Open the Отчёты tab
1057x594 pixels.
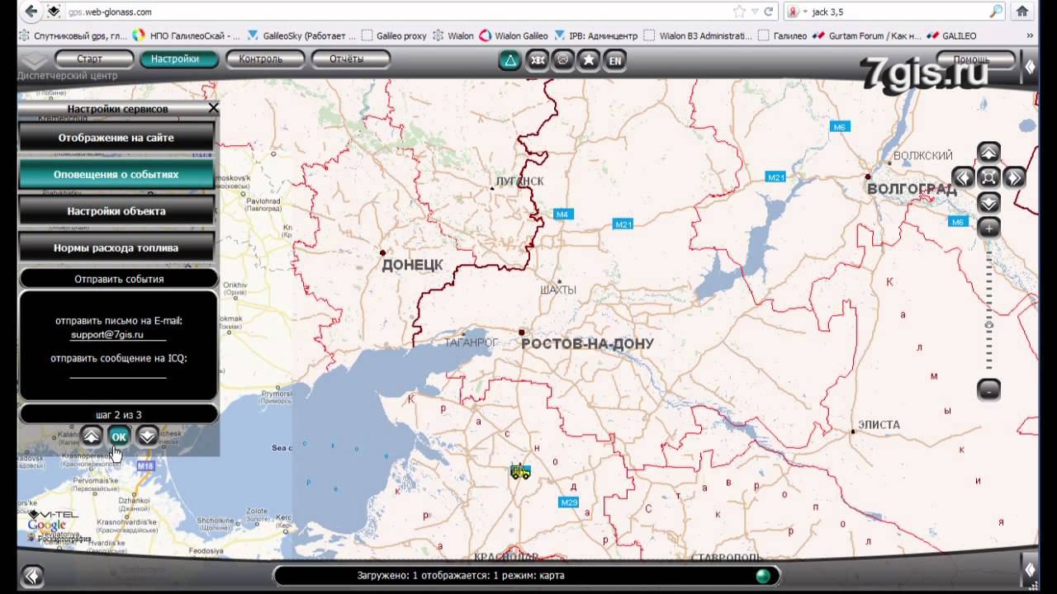click(347, 59)
